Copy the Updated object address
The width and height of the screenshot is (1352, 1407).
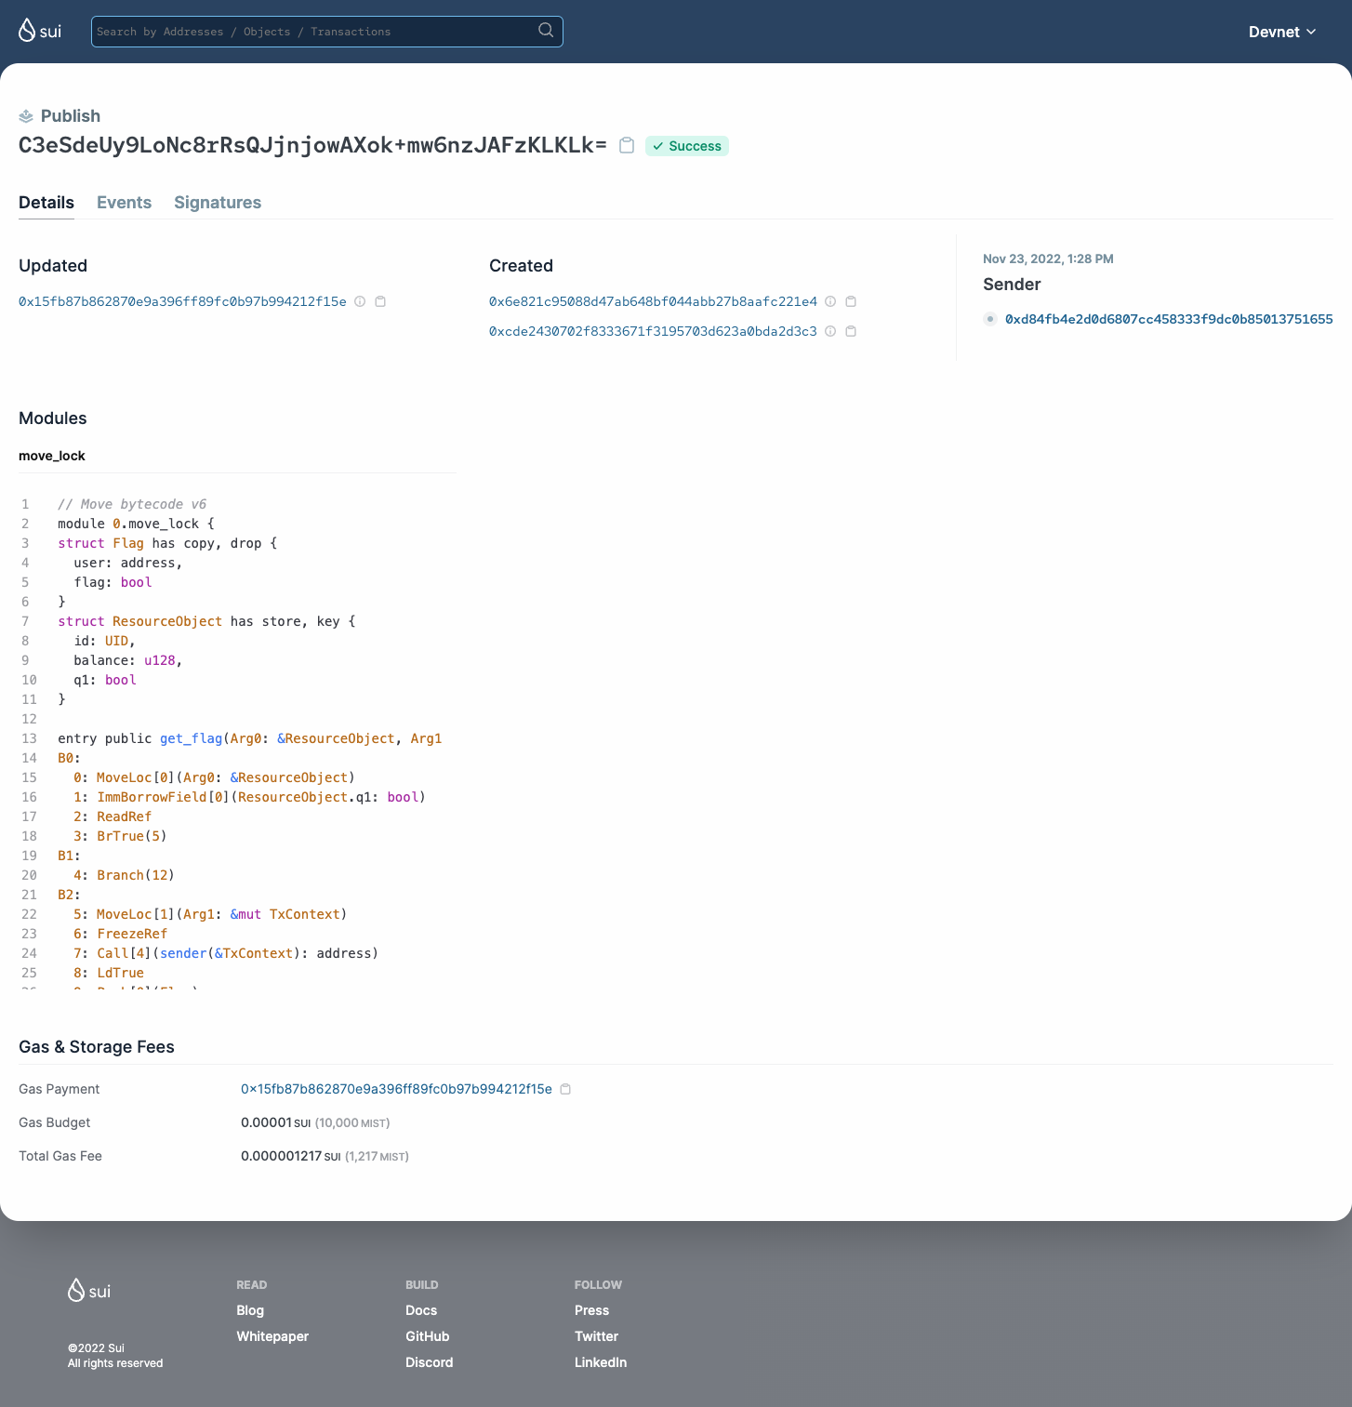click(x=380, y=301)
